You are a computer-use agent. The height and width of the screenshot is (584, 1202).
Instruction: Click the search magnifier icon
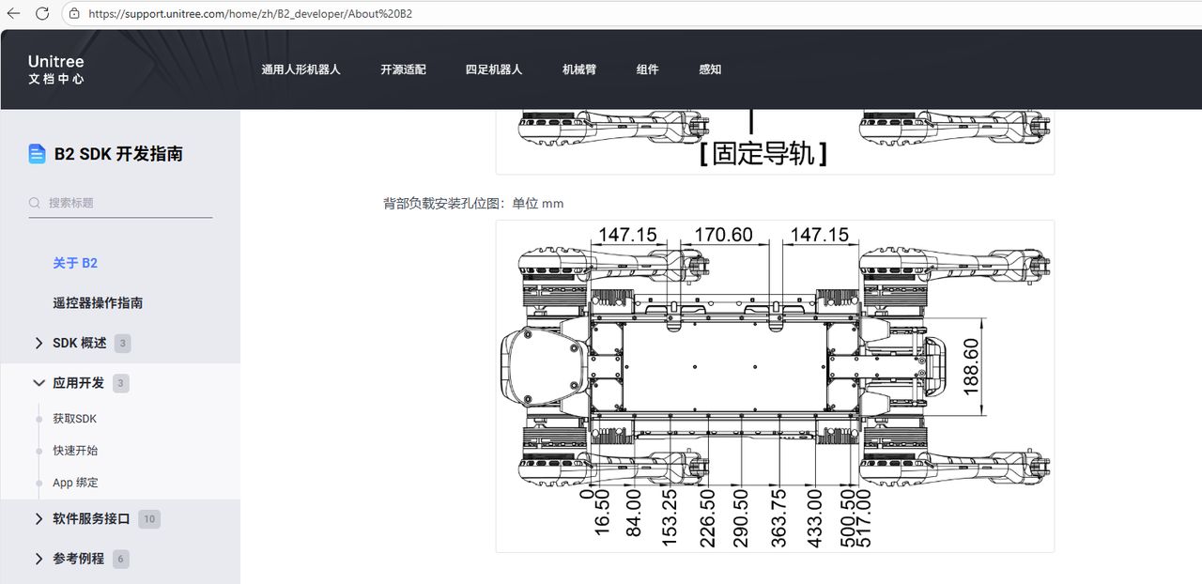coord(35,203)
